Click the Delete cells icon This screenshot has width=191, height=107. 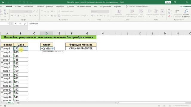pos(156,11)
